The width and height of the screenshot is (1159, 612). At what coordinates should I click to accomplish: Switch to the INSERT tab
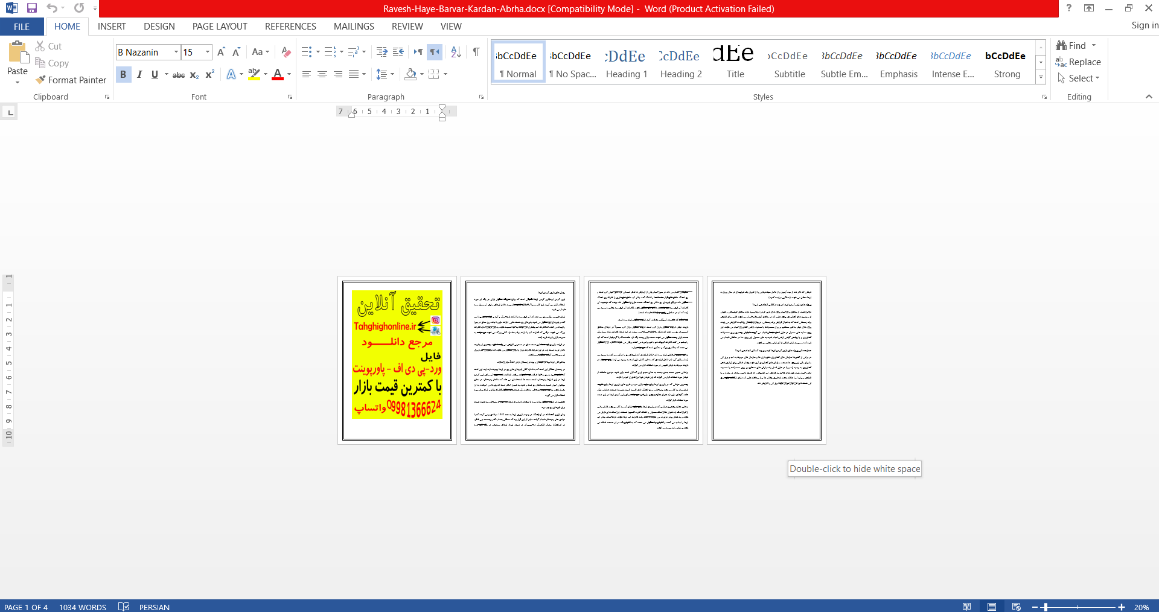(x=112, y=27)
